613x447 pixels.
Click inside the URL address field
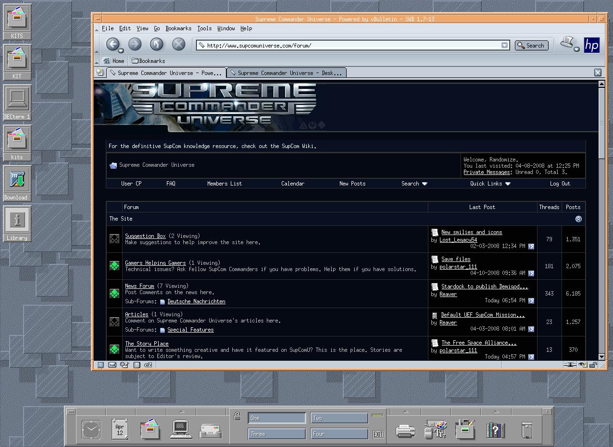352,45
